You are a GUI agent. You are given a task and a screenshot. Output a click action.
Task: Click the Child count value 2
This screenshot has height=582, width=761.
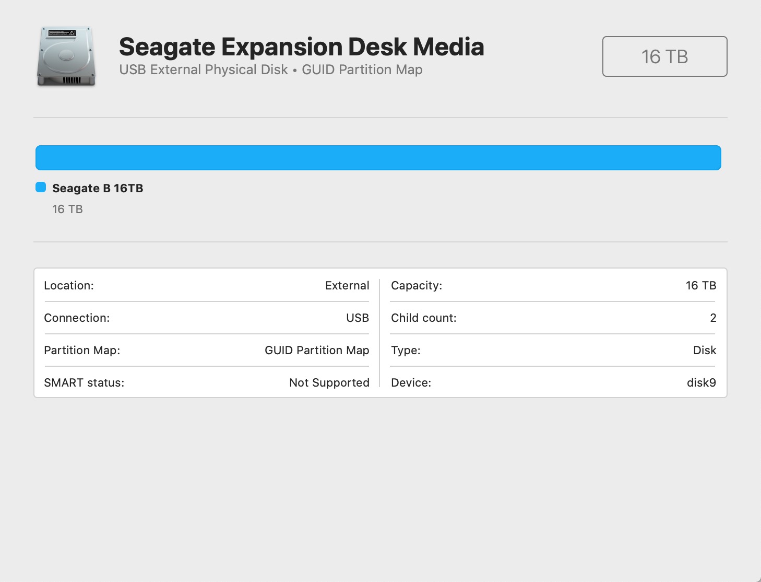(x=713, y=318)
